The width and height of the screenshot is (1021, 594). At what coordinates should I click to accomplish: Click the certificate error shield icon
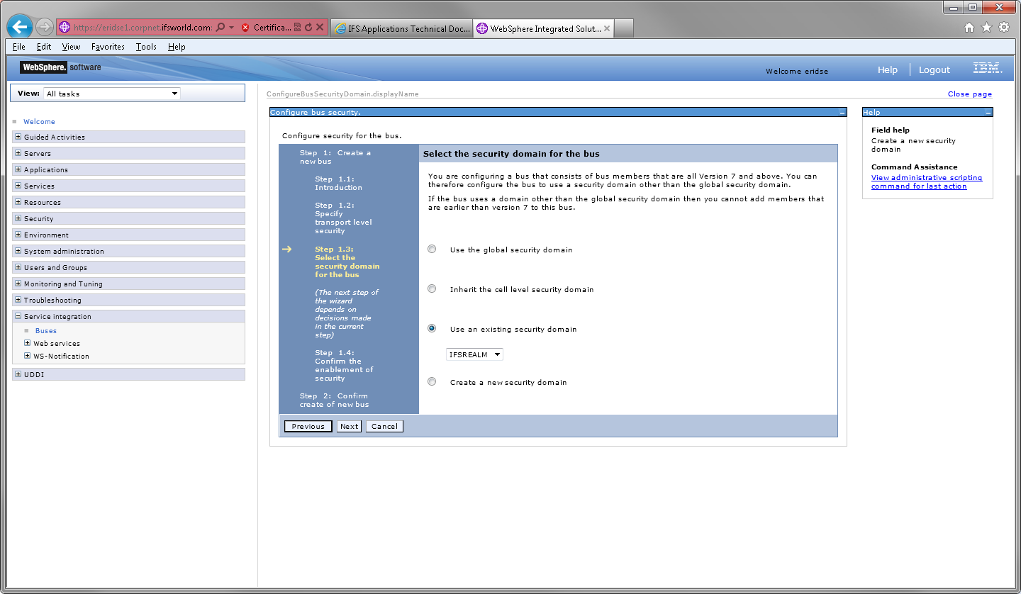(245, 28)
